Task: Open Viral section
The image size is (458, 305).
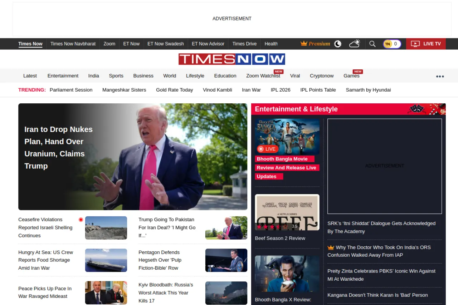Action: [295, 76]
